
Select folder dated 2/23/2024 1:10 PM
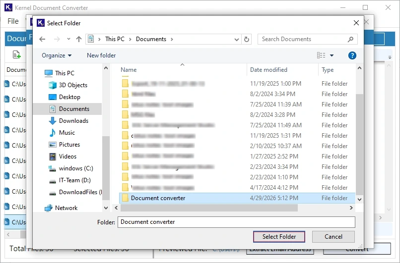click(237, 177)
